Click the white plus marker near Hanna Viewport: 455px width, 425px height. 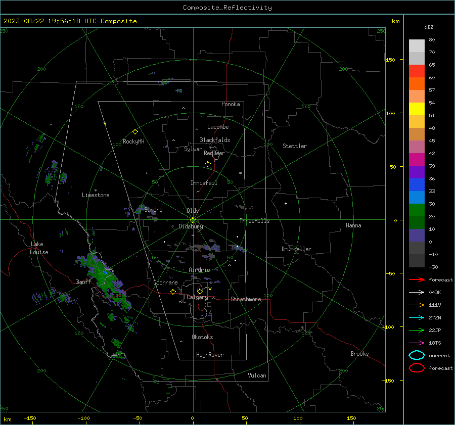pyautogui.click(x=286, y=203)
